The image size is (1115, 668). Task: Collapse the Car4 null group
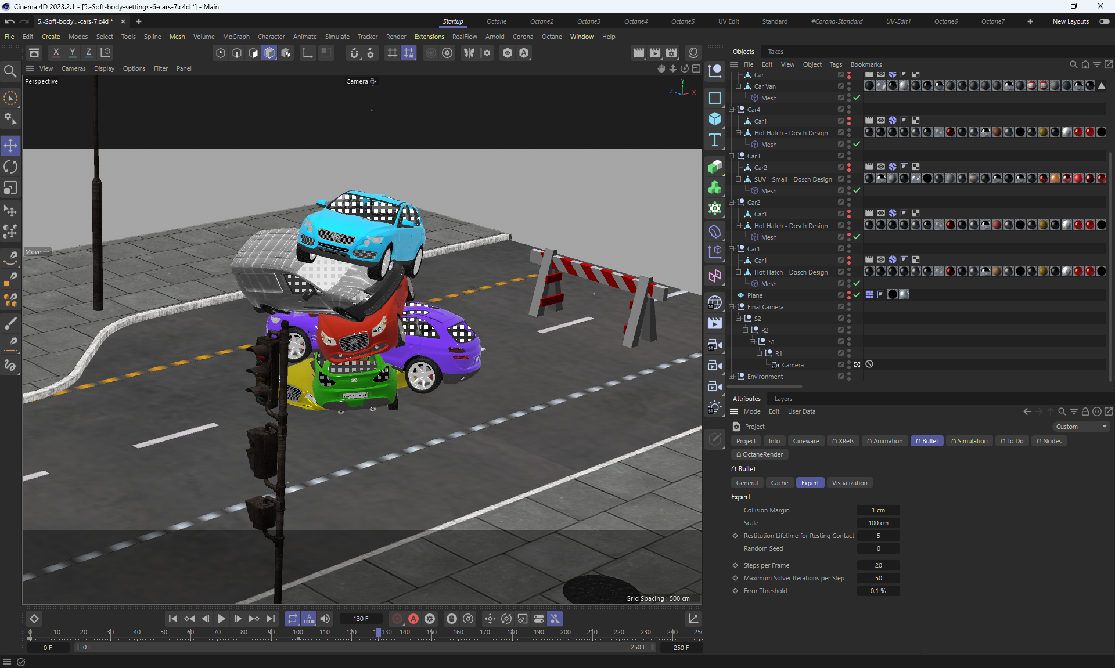(732, 110)
